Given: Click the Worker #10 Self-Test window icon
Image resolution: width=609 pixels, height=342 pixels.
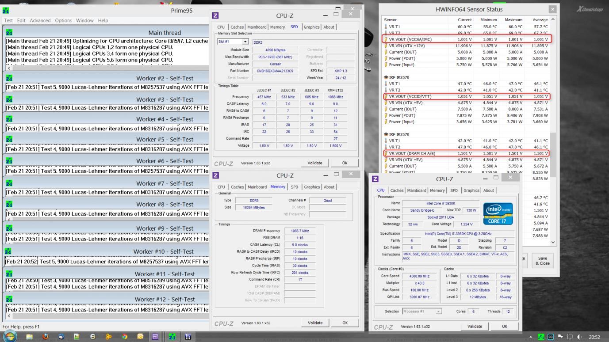Looking at the screenshot, I should pyautogui.click(x=8, y=251).
